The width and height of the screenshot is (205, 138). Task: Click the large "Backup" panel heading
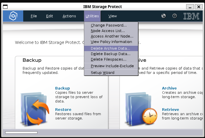[x=32, y=60]
